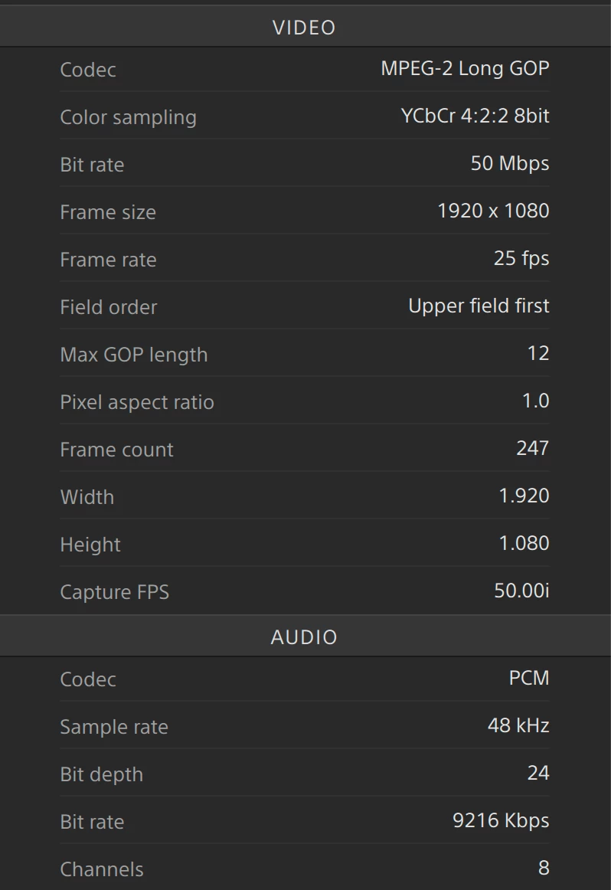Click the Frame size 1920 x 1080 value
The width and height of the screenshot is (611, 890).
click(493, 211)
